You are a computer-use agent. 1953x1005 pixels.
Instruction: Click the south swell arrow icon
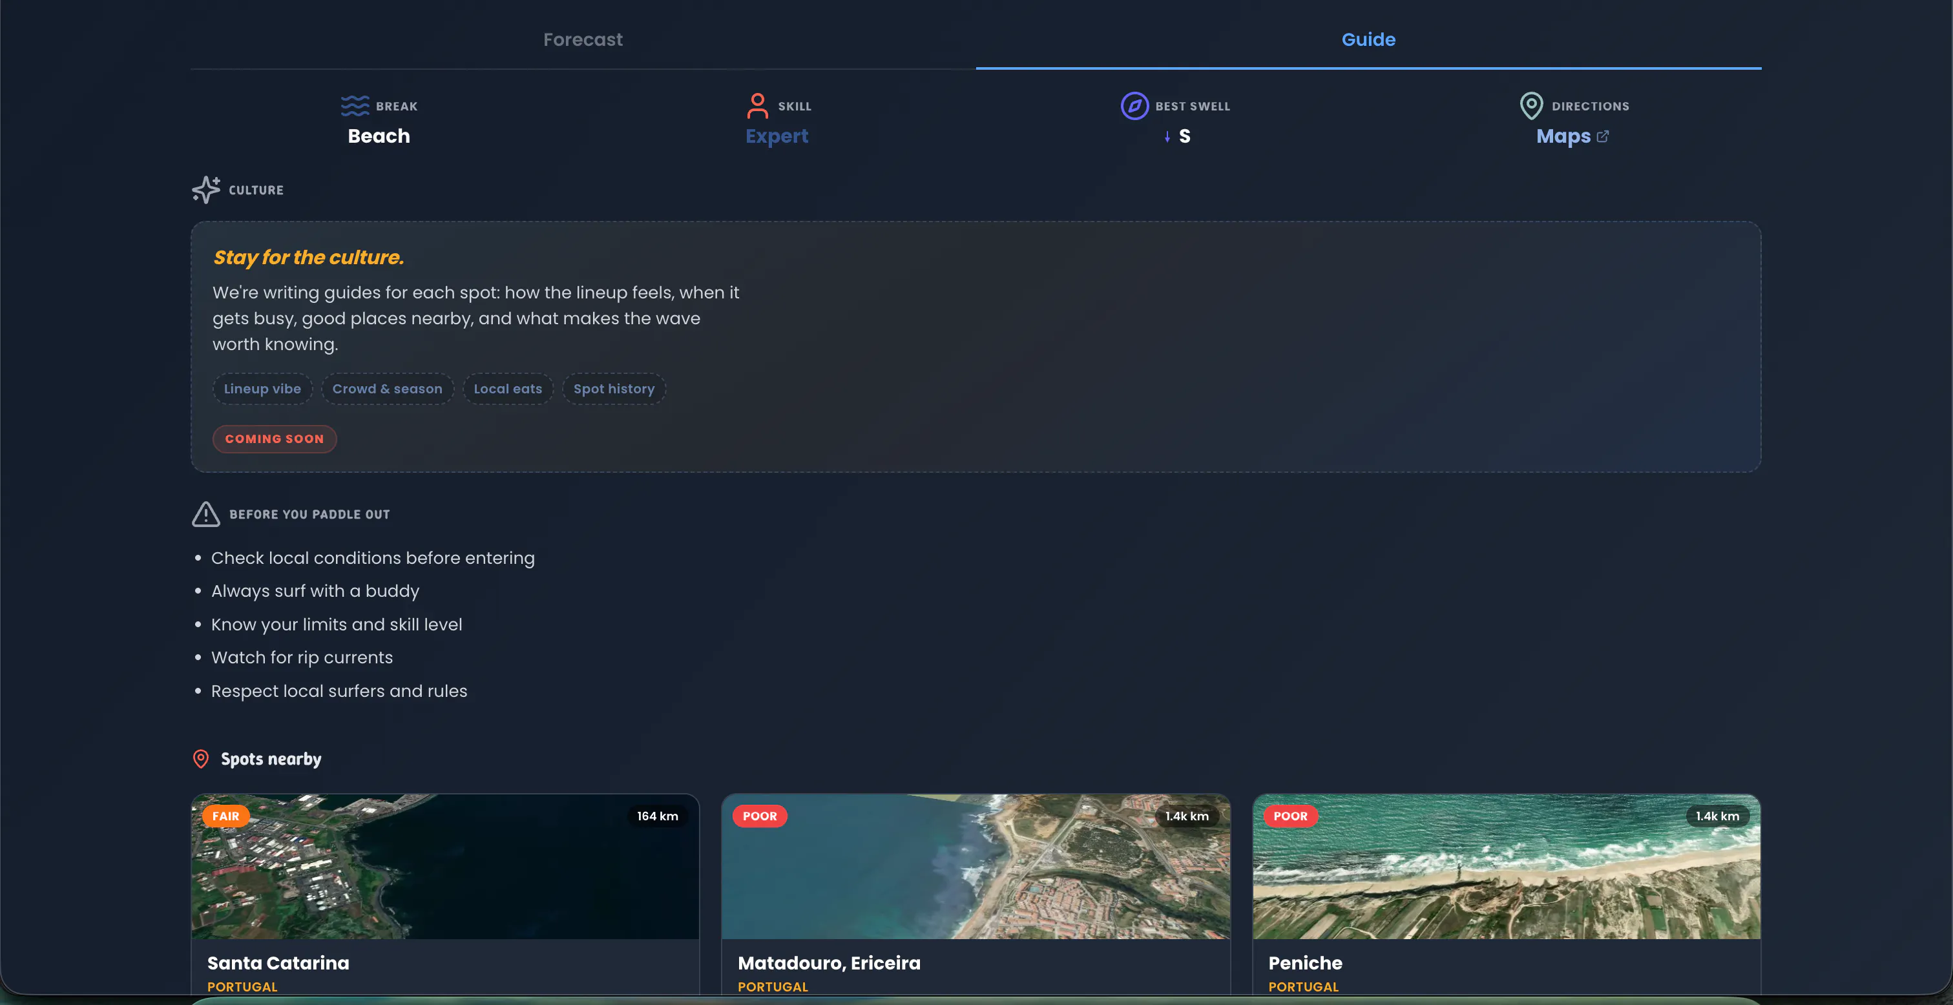tap(1167, 136)
